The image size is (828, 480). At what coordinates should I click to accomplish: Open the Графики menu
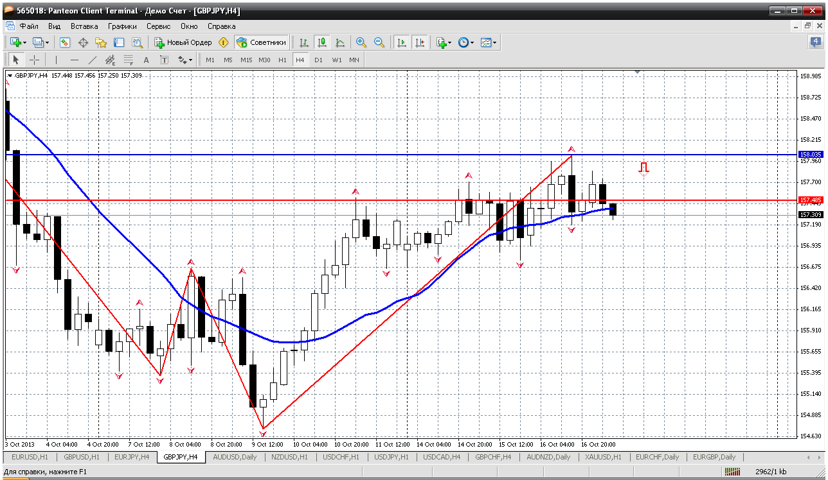122,26
